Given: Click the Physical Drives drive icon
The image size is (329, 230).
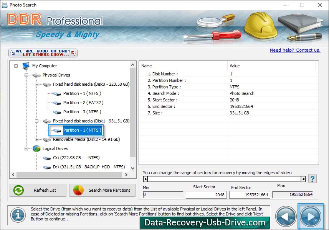Looking at the screenshot, I should point(36,75).
